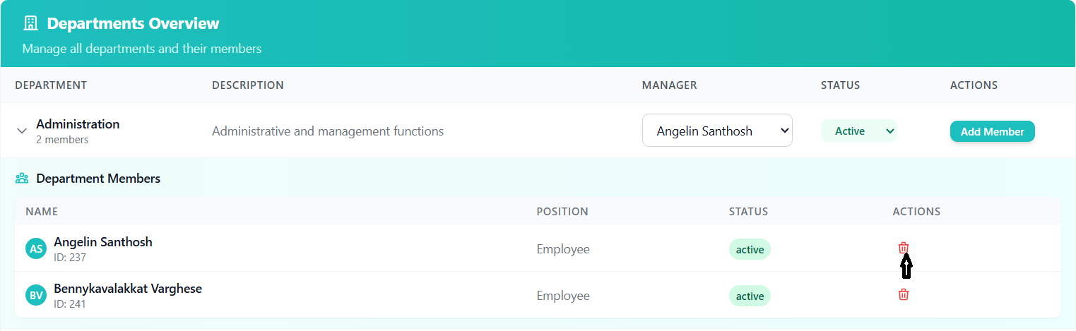Open the Active status dropdown for Administration

[x=858, y=131]
